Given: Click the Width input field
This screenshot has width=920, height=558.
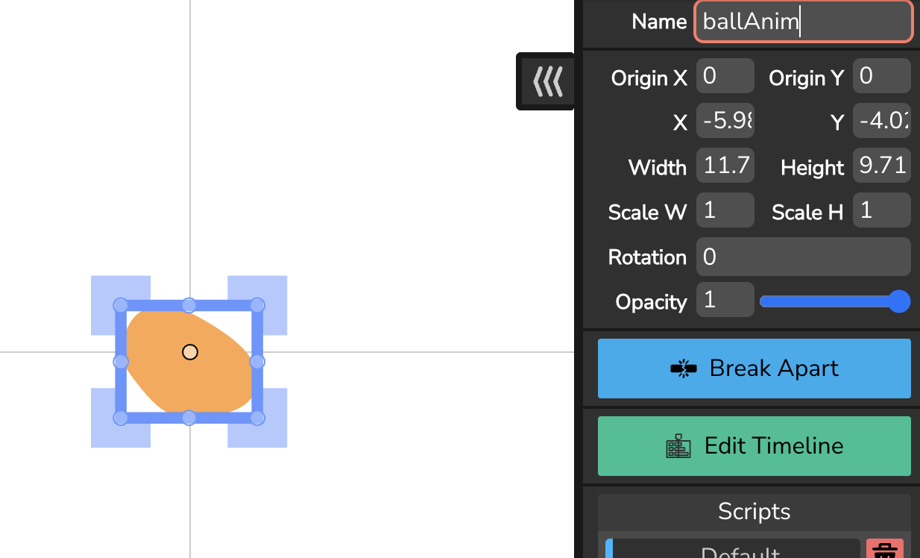Looking at the screenshot, I should 725,166.
